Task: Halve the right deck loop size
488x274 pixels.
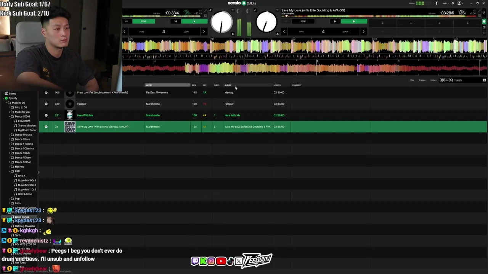Action: (x=284, y=32)
